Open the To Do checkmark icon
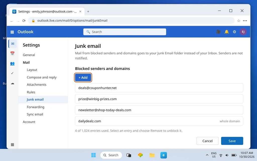The height and width of the screenshot is (161, 257). 12,73
